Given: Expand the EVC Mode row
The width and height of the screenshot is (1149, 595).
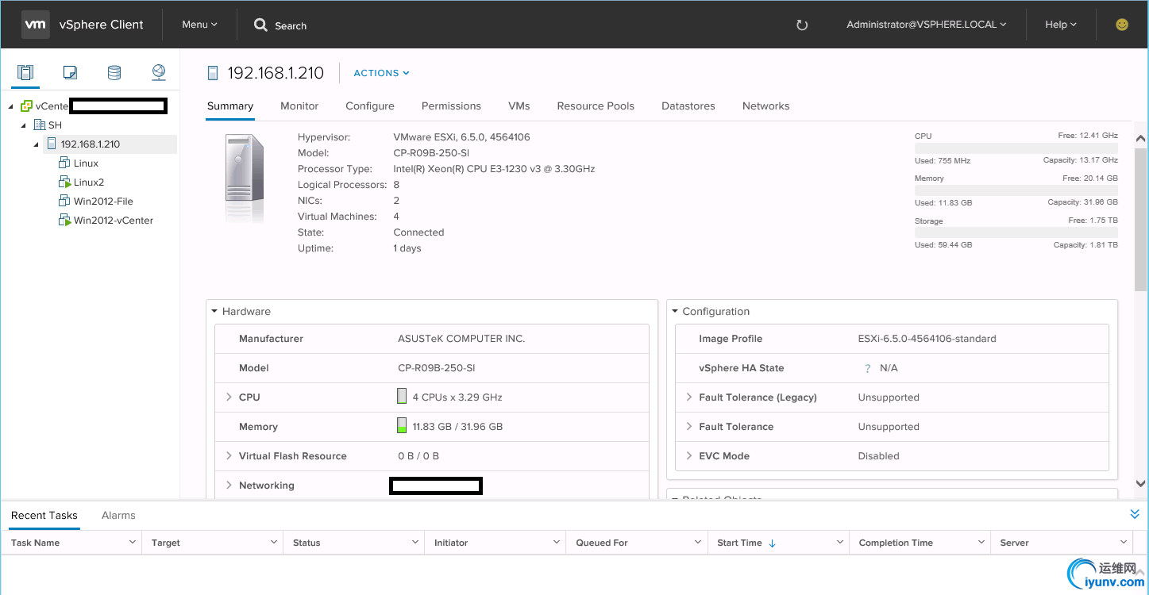Looking at the screenshot, I should [x=688, y=456].
